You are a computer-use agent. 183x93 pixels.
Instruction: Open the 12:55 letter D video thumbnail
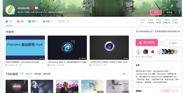(x=92, y=86)
